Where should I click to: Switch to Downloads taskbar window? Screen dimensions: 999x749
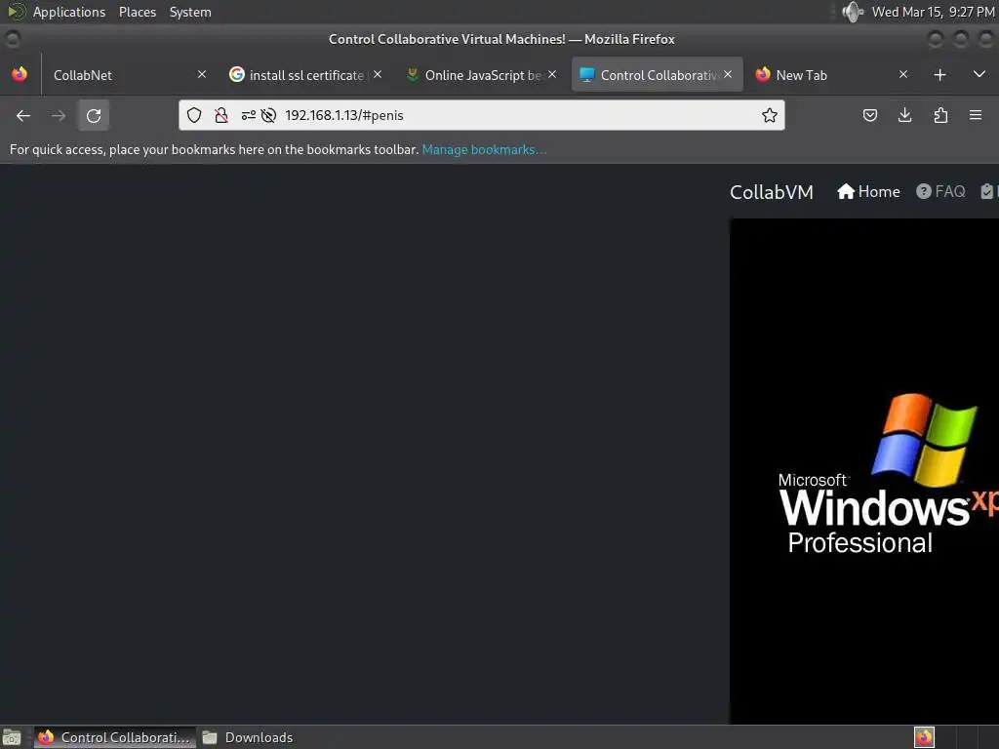248,737
